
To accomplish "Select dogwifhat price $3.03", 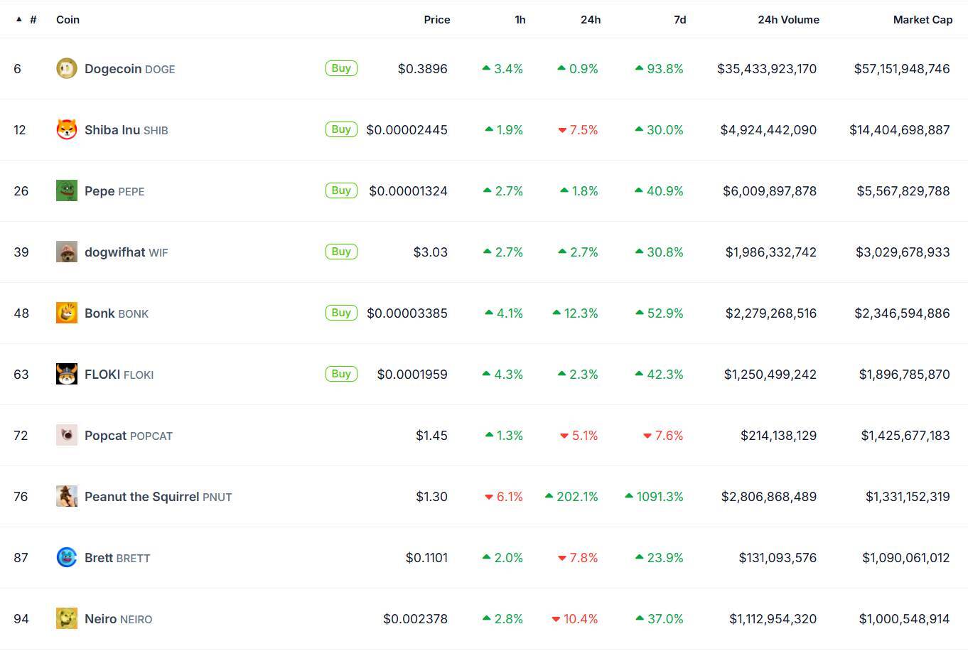I will pos(431,252).
